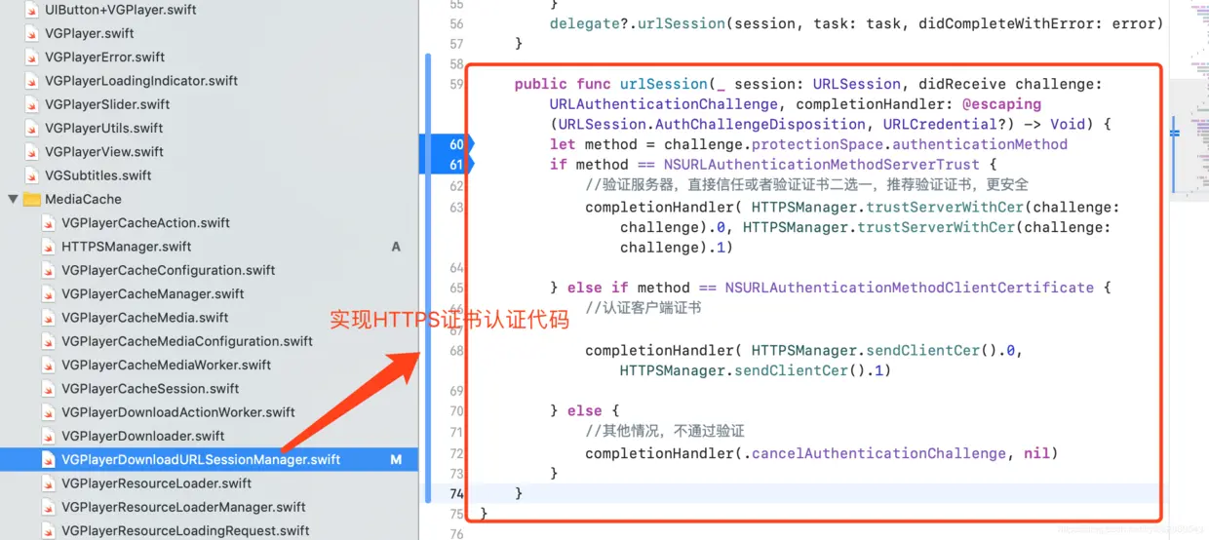The width and height of the screenshot is (1209, 540).
Task: Open VGPlayerDownloader.swift file
Action: click(142, 436)
